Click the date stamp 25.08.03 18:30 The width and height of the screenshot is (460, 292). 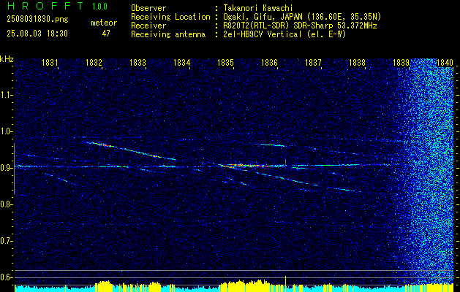pos(37,34)
